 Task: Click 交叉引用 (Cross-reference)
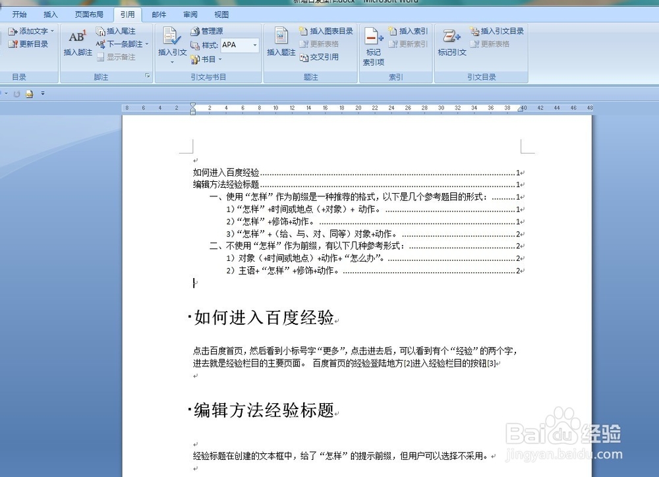[320, 57]
